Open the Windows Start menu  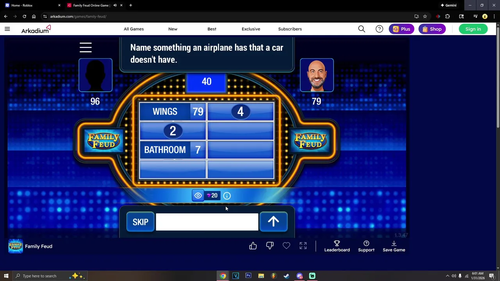click(x=6, y=276)
